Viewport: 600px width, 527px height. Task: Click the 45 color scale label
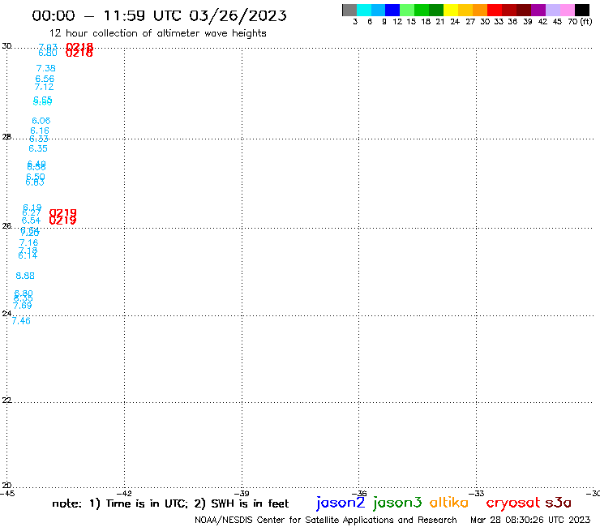point(557,22)
